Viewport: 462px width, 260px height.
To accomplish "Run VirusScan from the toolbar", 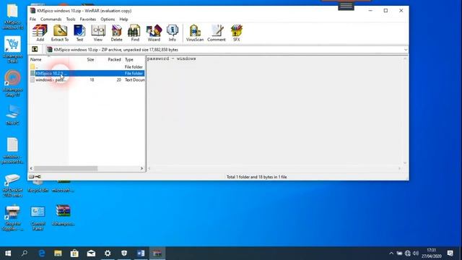I will (195, 32).
